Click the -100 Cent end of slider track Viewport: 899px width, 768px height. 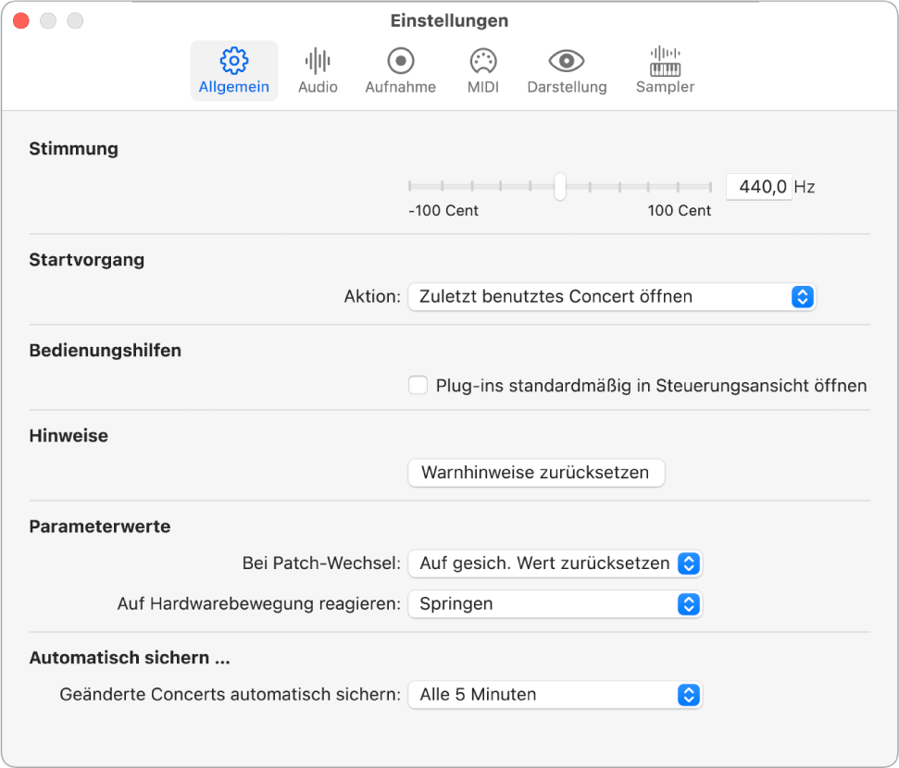pyautogui.click(x=412, y=187)
